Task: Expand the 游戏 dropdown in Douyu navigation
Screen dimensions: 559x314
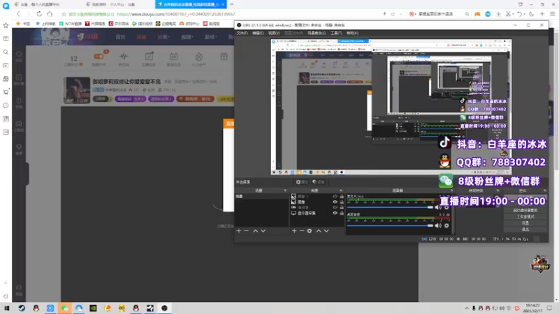Action: point(210,37)
